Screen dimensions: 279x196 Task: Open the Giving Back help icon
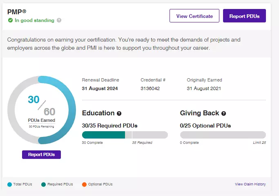[x=223, y=114]
